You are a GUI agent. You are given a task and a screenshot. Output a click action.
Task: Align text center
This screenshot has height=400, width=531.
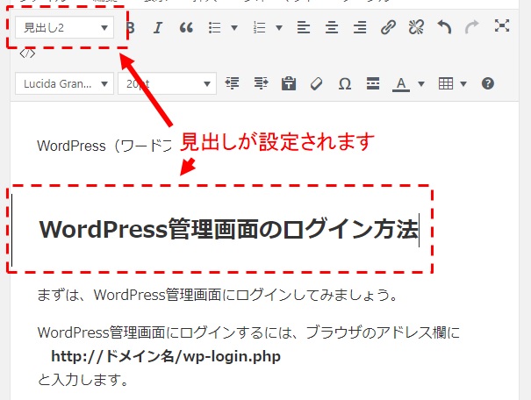(332, 27)
